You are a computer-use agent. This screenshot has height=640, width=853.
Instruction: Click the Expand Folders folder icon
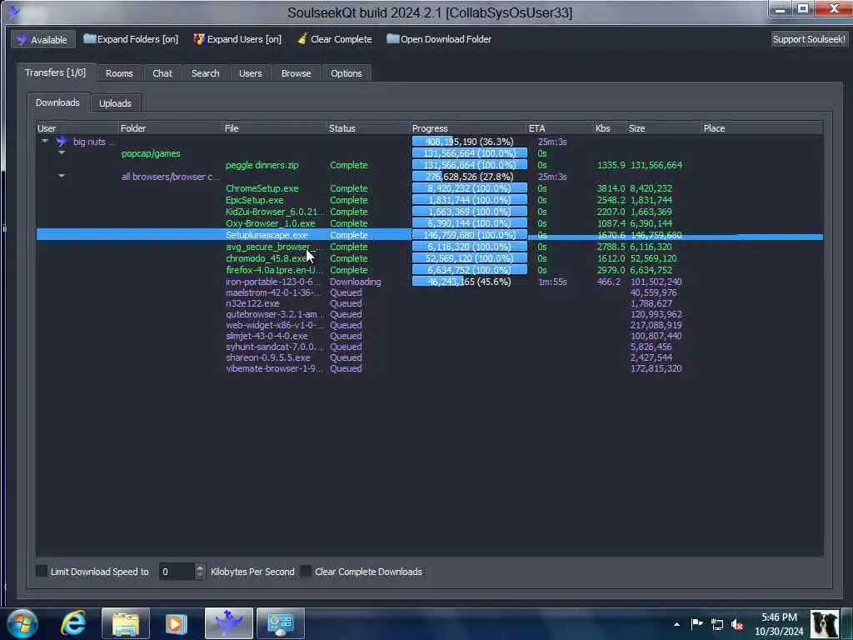(89, 38)
